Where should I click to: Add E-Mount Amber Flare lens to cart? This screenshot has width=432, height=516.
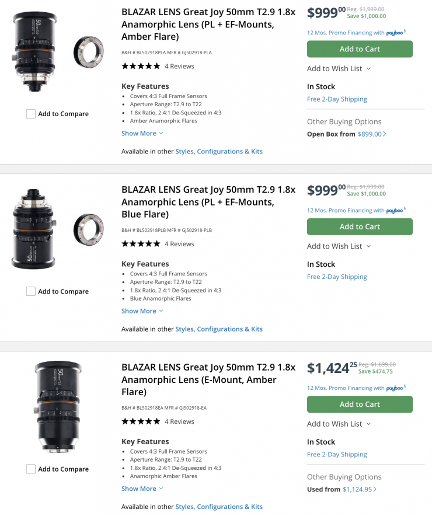[360, 404]
